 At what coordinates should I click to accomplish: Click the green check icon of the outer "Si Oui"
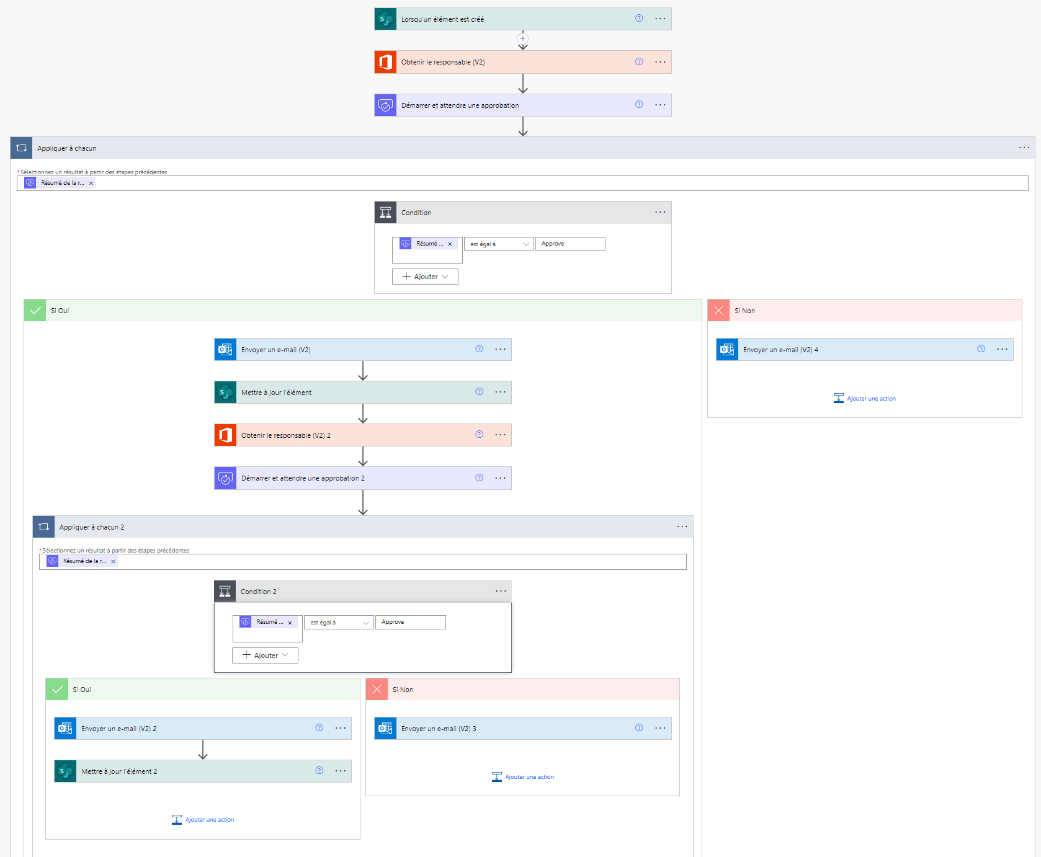click(35, 311)
